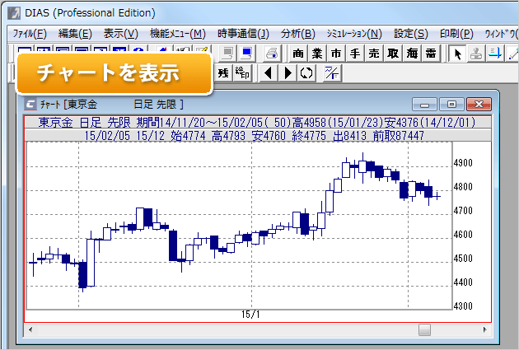Viewport: 519px width, 350px height.
Task: Click the 手 toolbar icon
Action: point(354,54)
